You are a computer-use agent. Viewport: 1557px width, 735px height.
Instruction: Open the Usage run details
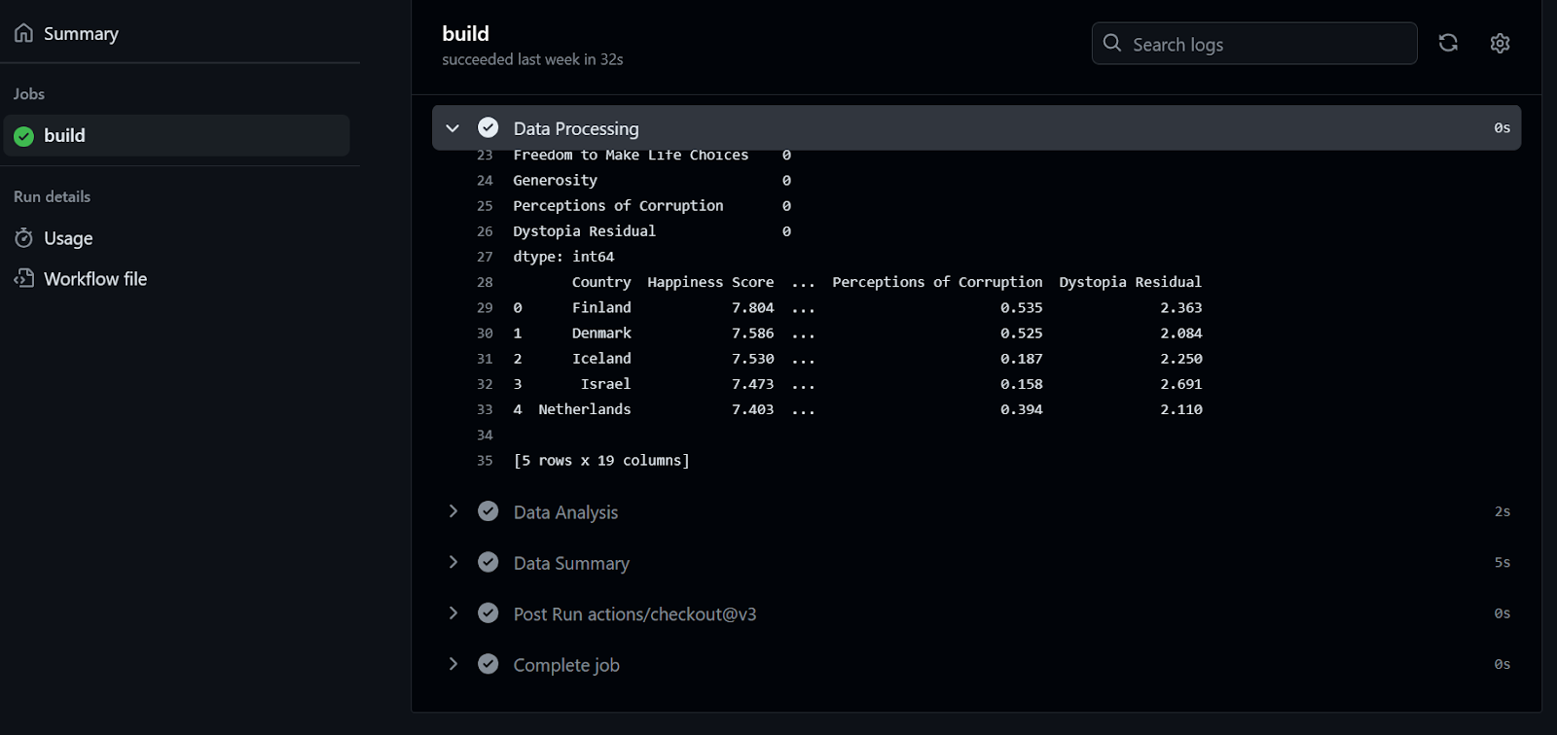click(x=68, y=238)
